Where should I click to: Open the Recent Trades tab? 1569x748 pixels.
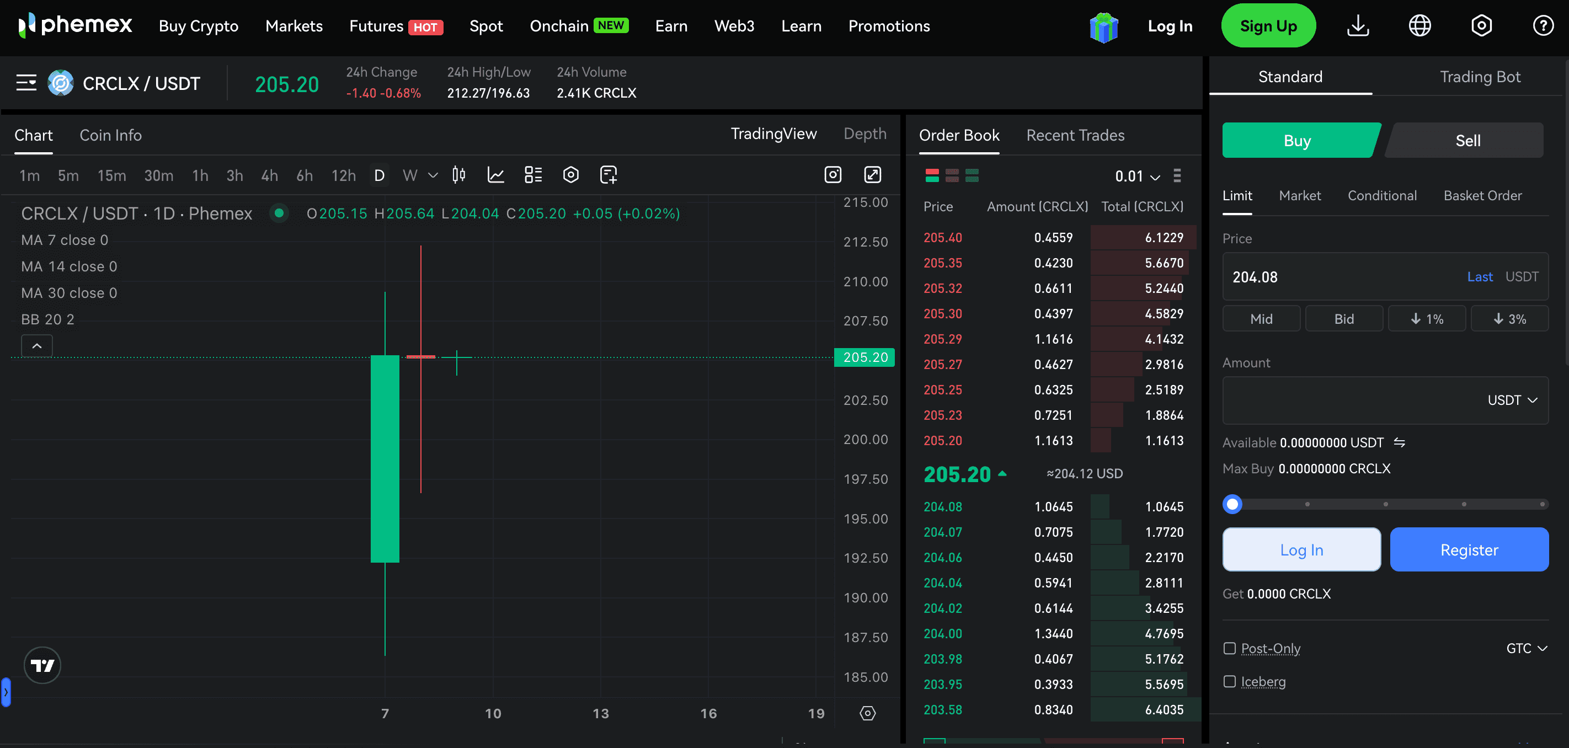coord(1075,135)
